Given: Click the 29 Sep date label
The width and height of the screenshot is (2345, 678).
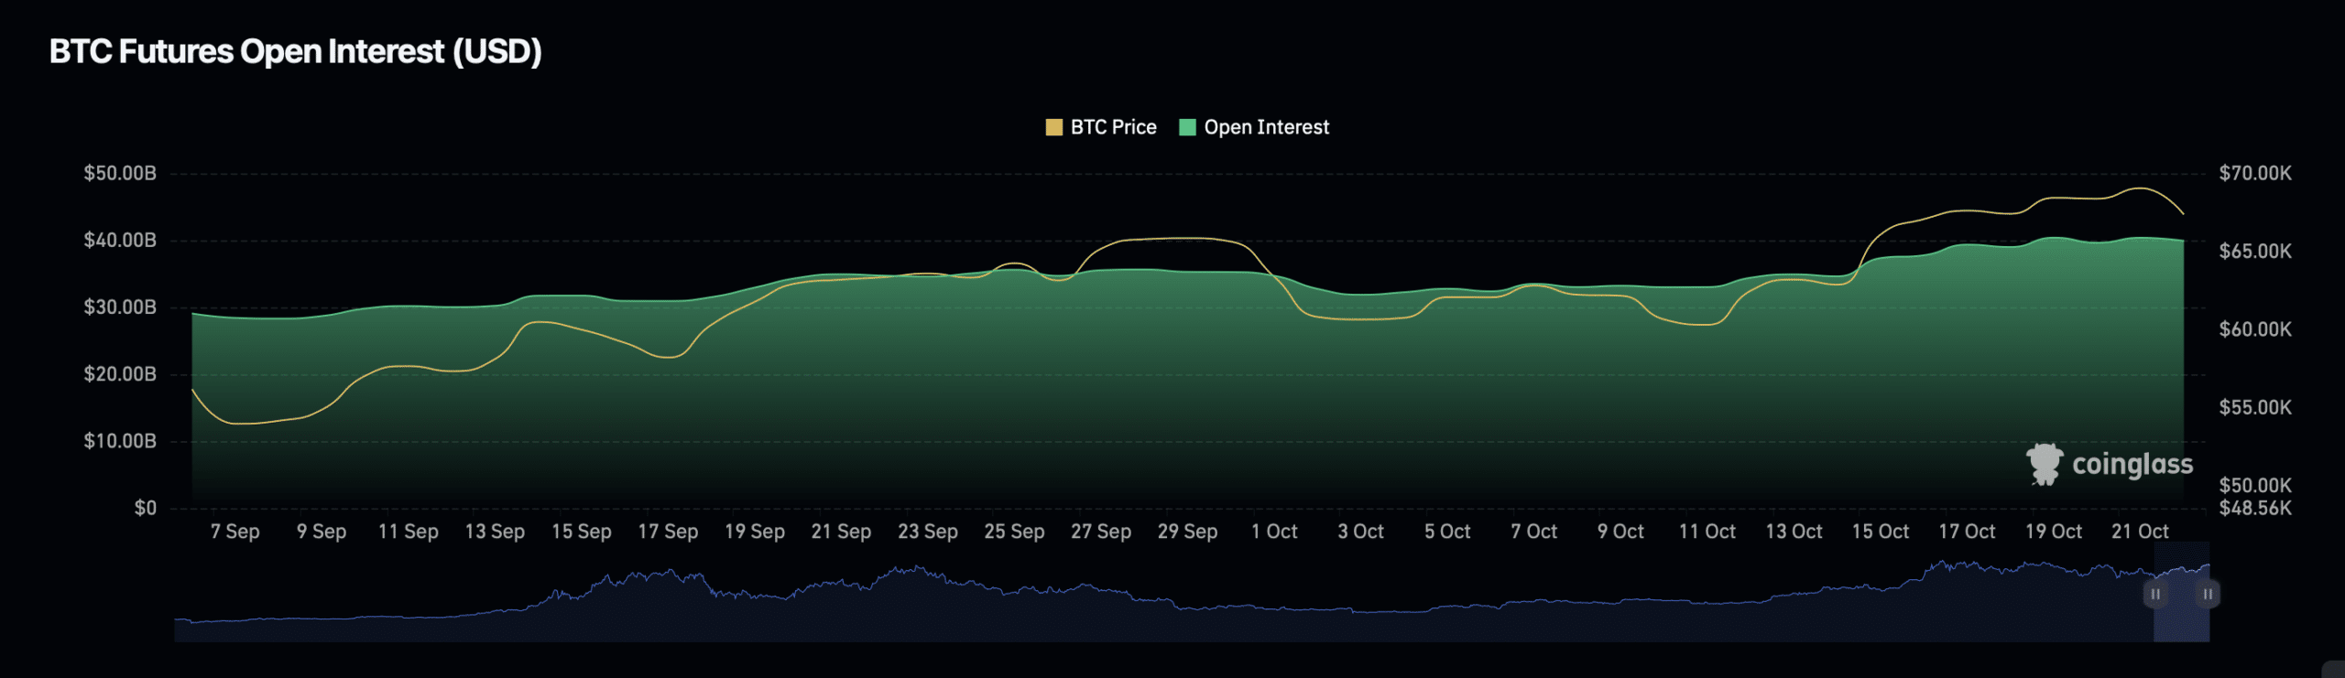Looking at the screenshot, I should point(1187,532).
